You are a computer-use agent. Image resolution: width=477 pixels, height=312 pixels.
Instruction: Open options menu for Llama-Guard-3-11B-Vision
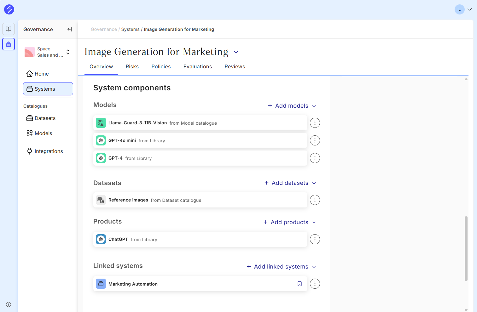tap(315, 123)
